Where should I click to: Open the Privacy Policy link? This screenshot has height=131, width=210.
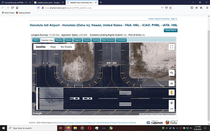116,123
